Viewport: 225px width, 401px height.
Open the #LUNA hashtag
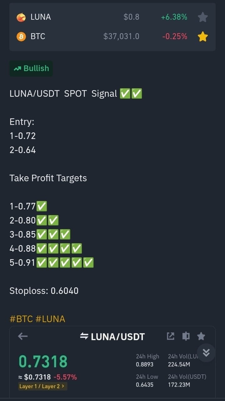point(50,319)
